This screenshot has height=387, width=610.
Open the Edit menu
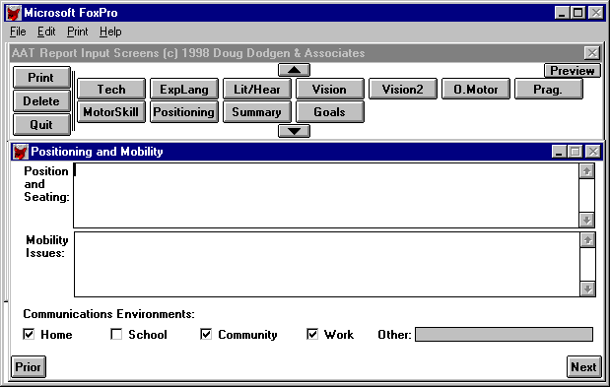46,32
